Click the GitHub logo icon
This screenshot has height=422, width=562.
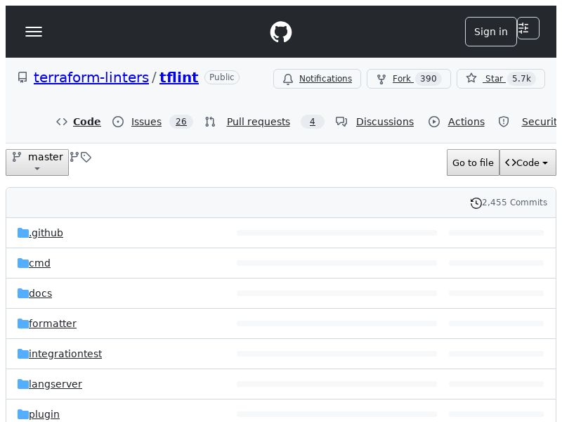point(281,32)
